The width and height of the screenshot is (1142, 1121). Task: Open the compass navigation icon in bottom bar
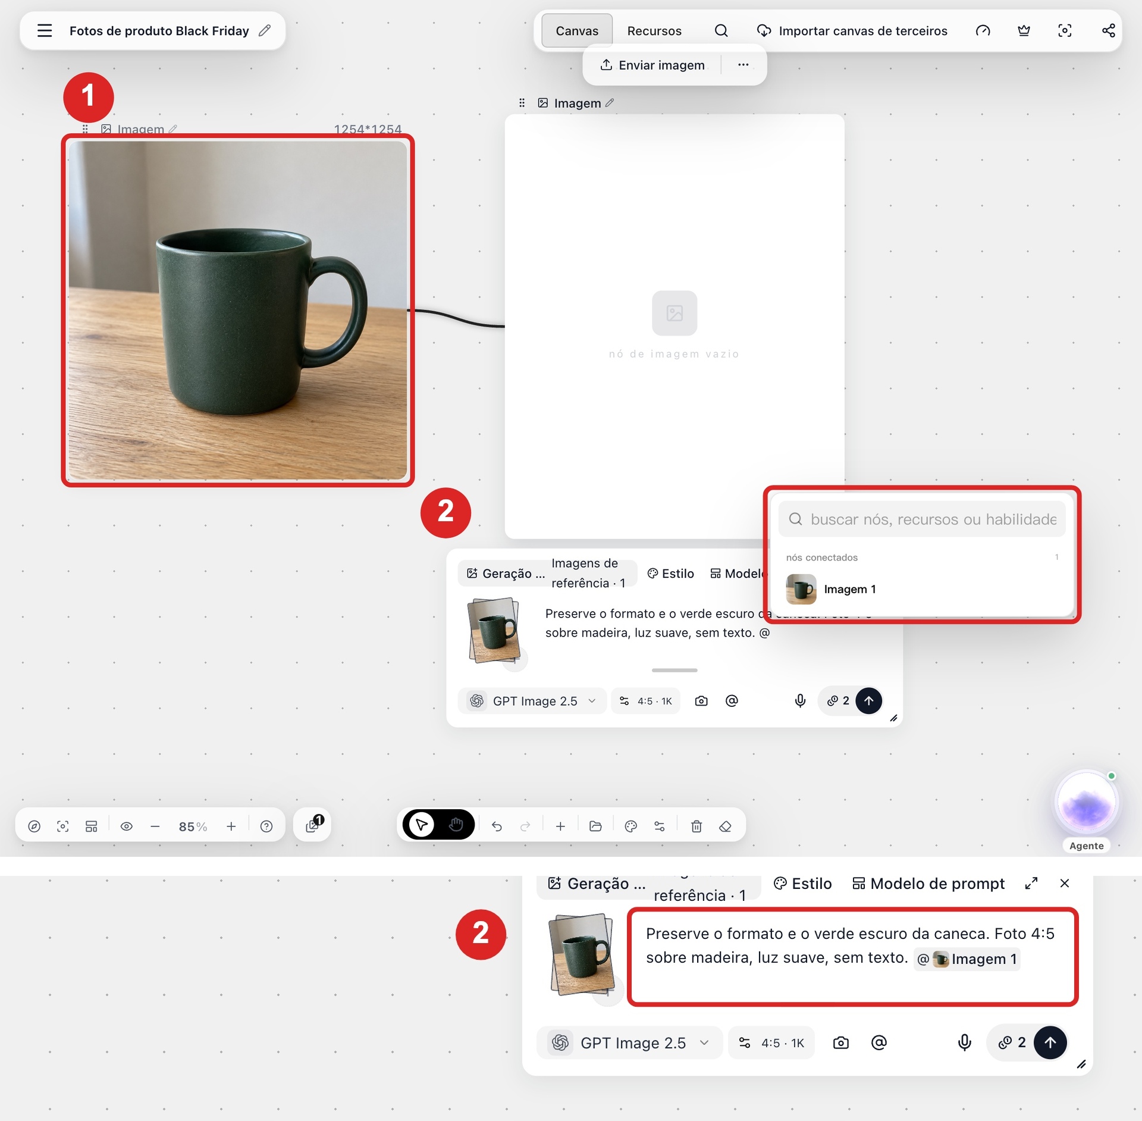tap(34, 826)
